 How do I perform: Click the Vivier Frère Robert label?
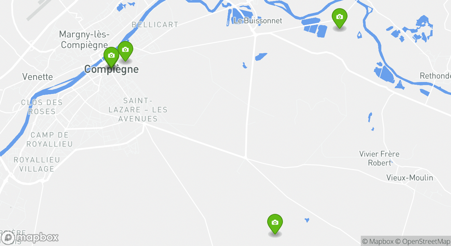pos(379,159)
